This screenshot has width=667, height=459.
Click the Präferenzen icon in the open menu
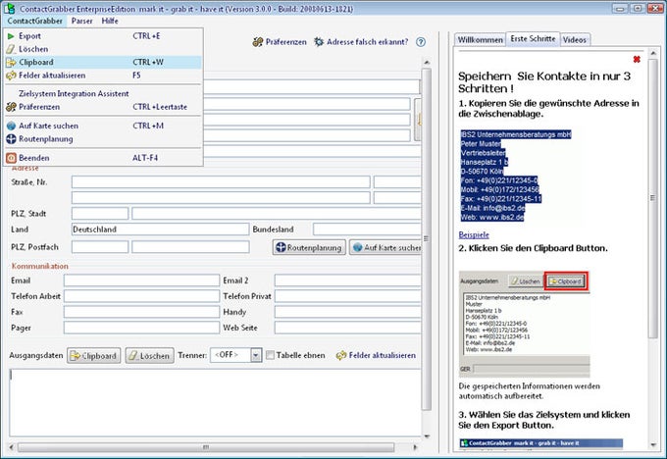[x=11, y=107]
